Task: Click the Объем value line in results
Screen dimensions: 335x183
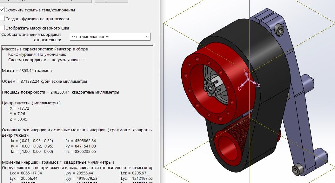Action: pyautogui.click(x=44, y=82)
